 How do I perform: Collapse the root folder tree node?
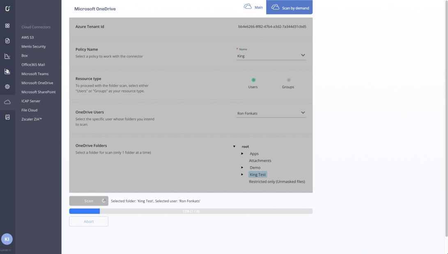234,146
